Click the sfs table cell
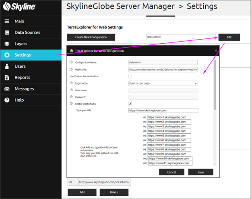 pos(73,182)
